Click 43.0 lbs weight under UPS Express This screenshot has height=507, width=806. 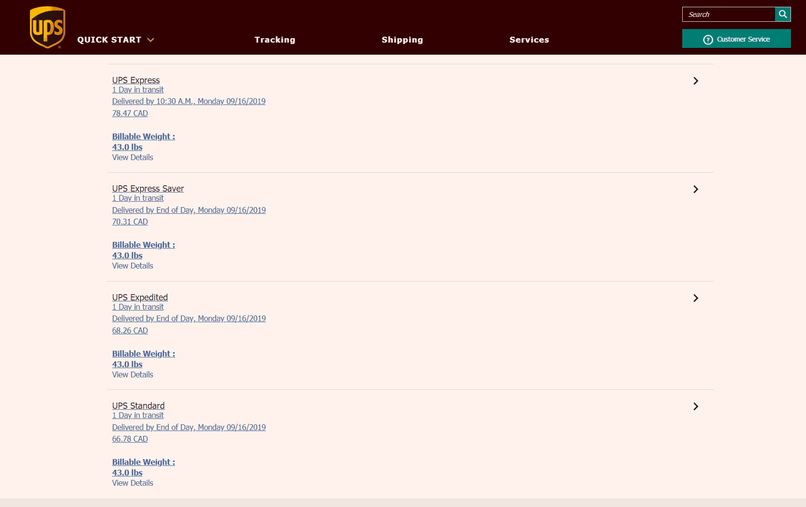127,147
